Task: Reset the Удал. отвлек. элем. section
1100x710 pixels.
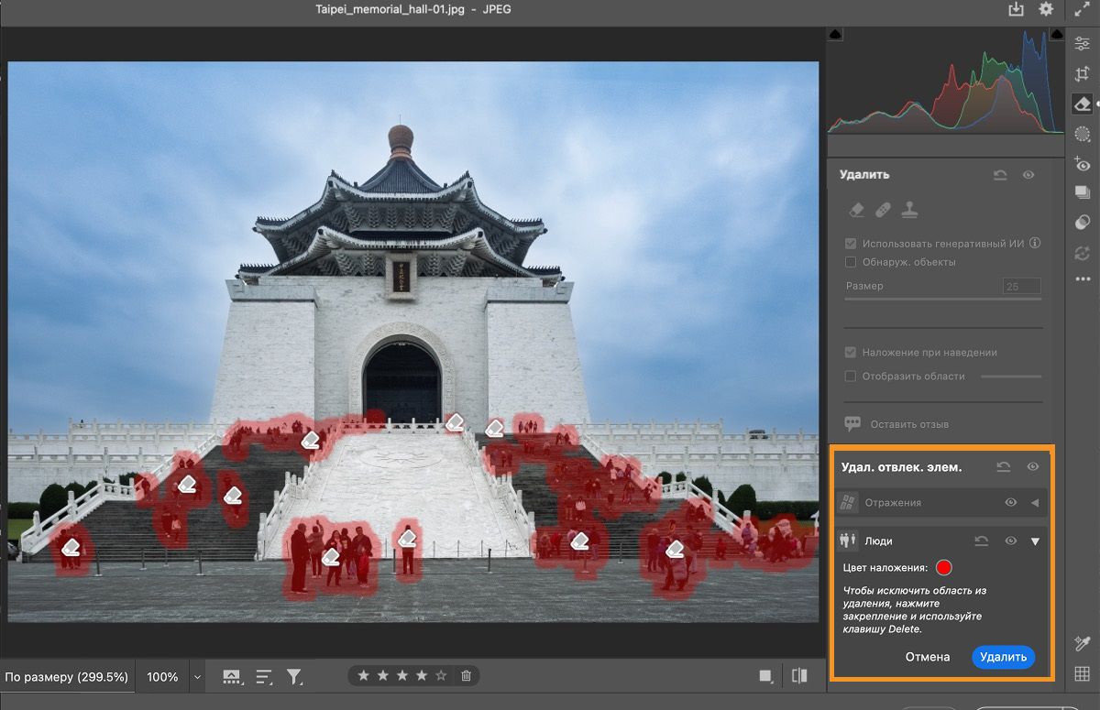Action: [x=1004, y=467]
